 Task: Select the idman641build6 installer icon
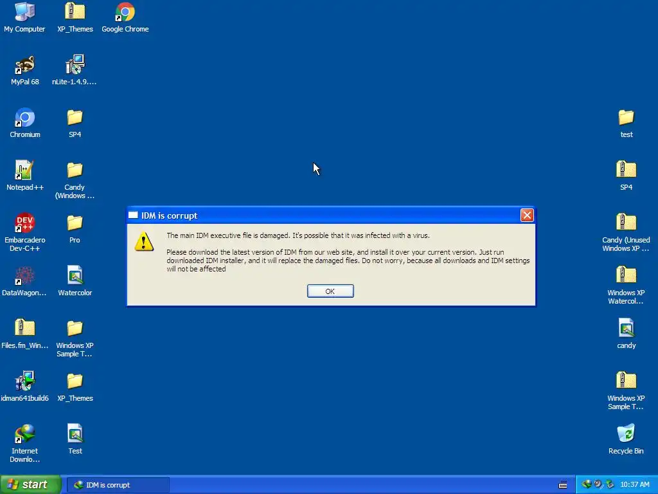click(25, 387)
